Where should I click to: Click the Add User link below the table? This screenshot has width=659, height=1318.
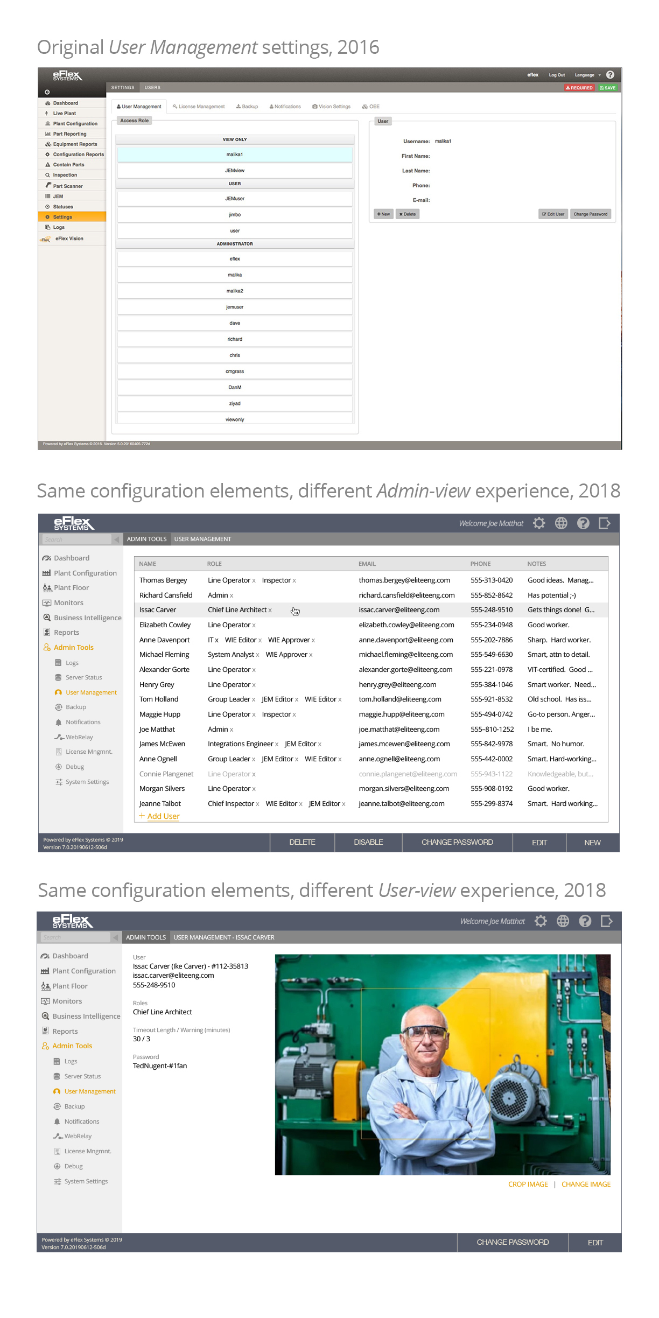(x=163, y=816)
